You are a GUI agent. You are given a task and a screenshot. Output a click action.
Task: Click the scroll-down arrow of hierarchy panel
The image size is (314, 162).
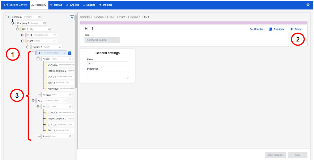pos(76,158)
